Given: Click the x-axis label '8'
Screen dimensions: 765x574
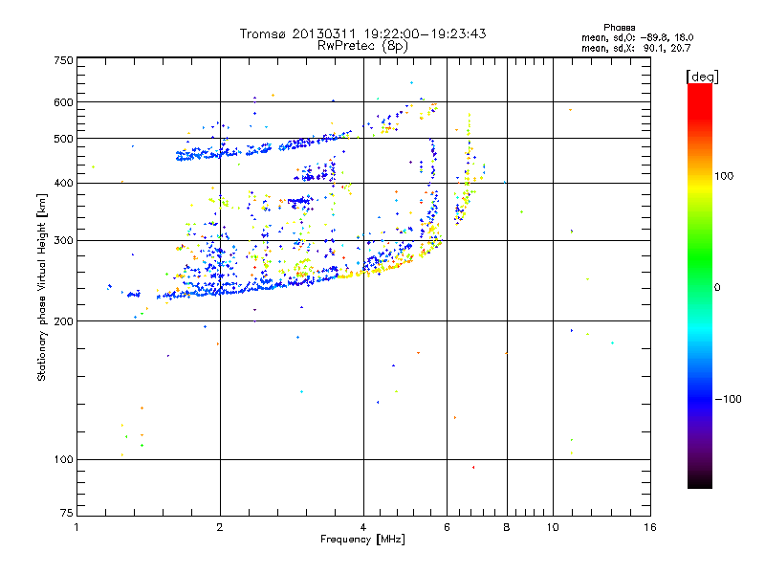Looking at the screenshot, I should tap(507, 527).
